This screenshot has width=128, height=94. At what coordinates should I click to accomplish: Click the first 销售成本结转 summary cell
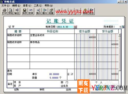18,37
